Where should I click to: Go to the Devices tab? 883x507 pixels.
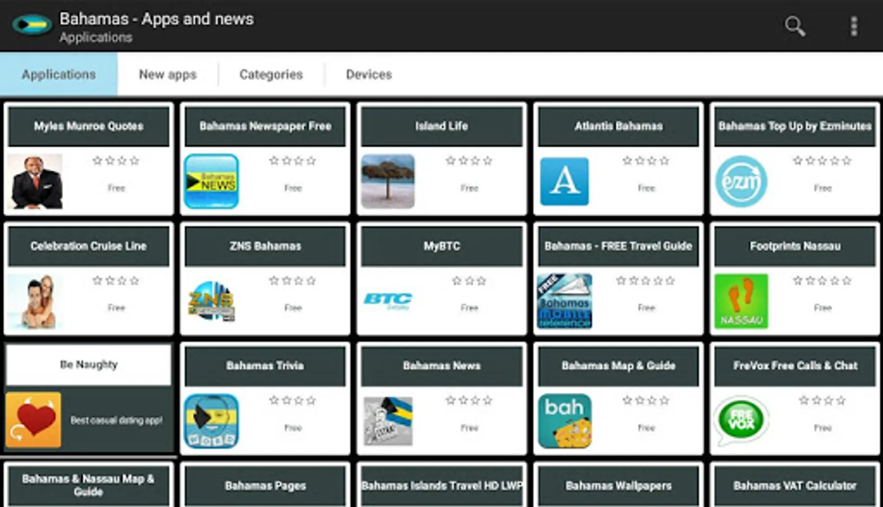click(369, 74)
